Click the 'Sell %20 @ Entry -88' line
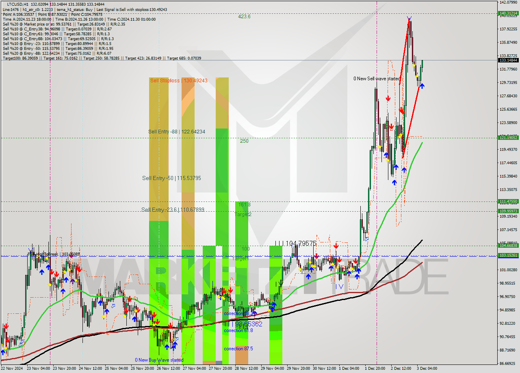Viewport: 520px width, 373px height. tap(57, 53)
